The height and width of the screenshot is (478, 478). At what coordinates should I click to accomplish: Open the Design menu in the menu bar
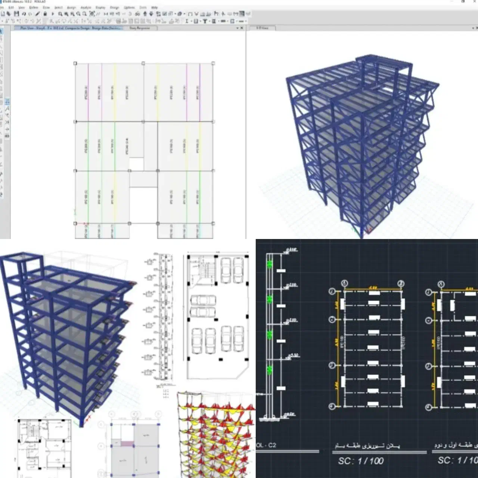coord(114,7)
